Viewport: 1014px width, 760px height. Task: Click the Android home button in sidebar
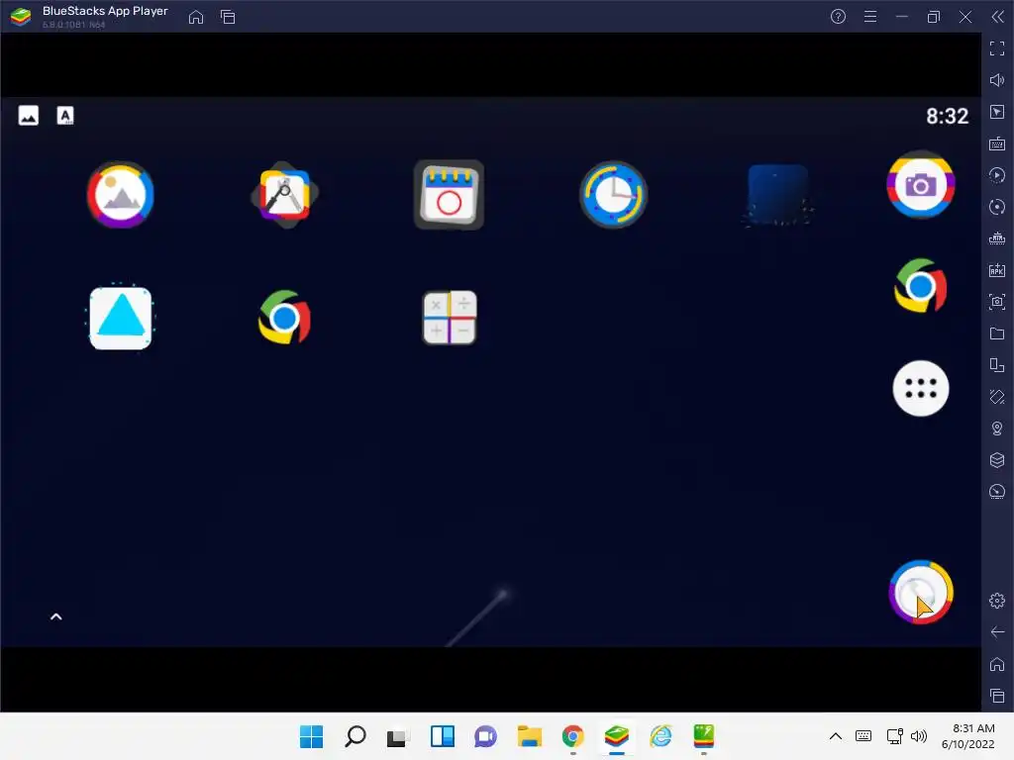coord(997,664)
